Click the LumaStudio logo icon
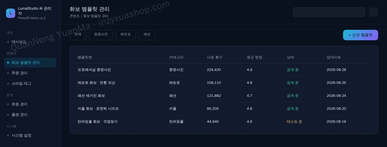This screenshot has height=147, width=387. [x=11, y=13]
